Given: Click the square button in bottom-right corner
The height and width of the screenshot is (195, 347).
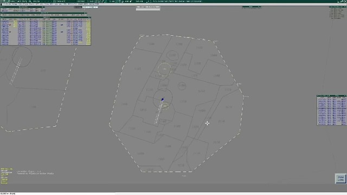Looking at the screenshot, I should click(x=340, y=178).
